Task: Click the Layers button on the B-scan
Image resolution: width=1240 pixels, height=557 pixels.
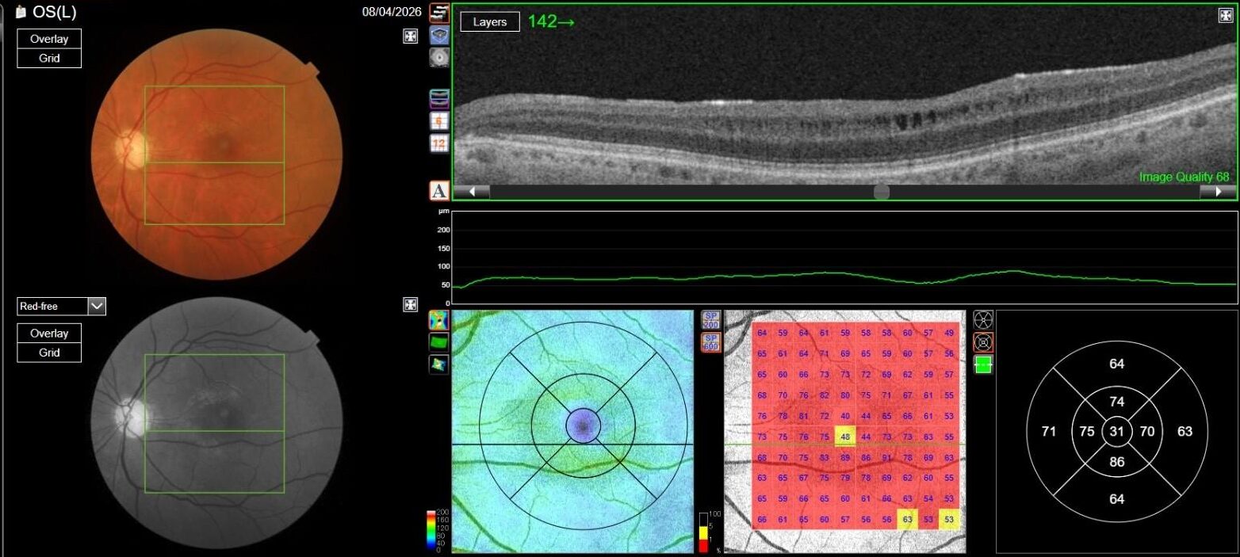Action: [490, 22]
